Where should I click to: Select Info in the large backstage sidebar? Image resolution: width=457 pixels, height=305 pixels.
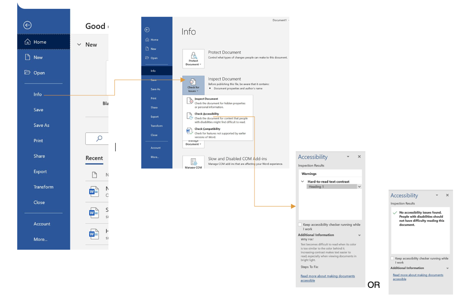(37, 94)
